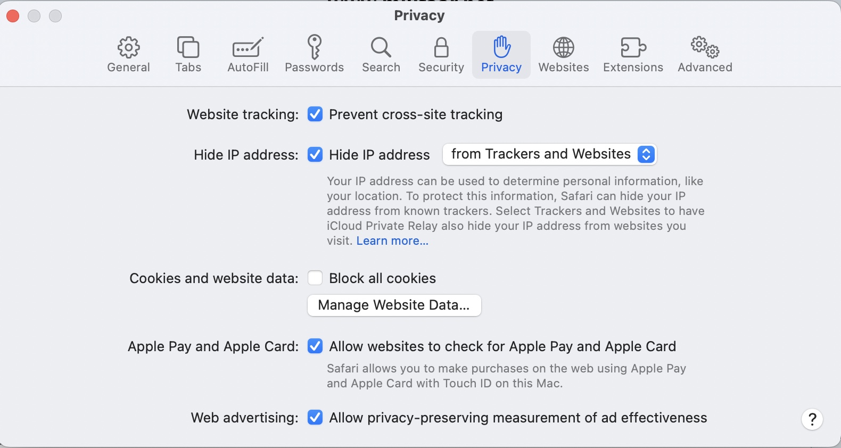Enable Block all cookies
The width and height of the screenshot is (841, 448).
[x=315, y=278]
